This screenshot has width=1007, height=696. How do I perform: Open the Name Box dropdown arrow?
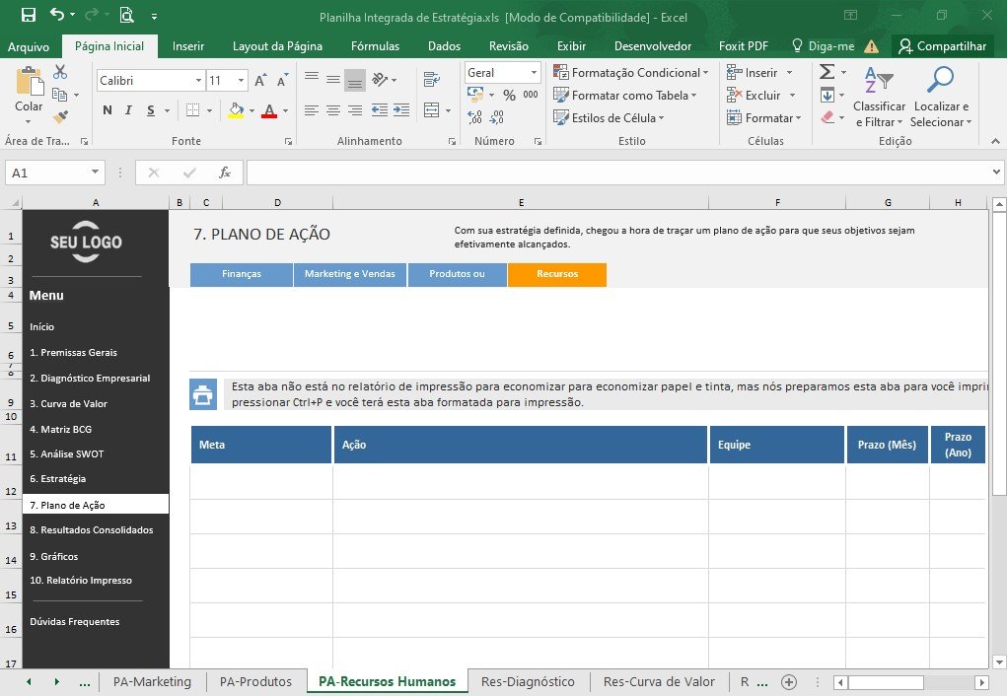pos(95,173)
